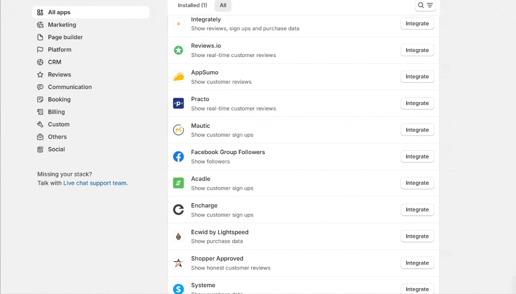Click the Page builder document icon

tap(40, 37)
